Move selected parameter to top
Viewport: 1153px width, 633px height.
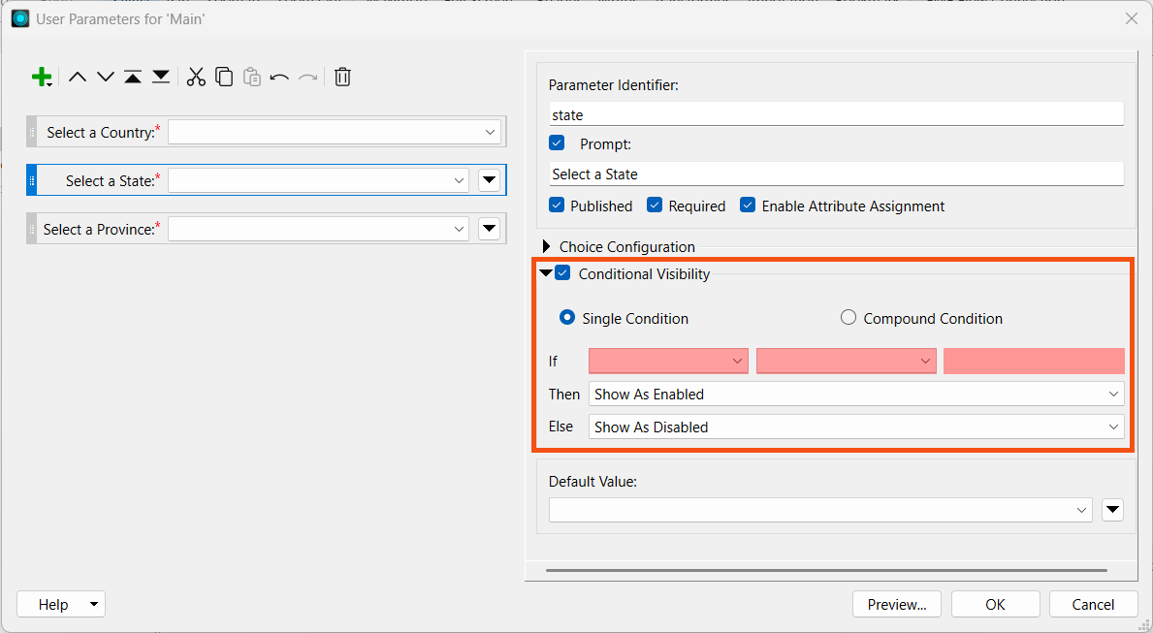pyautogui.click(x=133, y=77)
